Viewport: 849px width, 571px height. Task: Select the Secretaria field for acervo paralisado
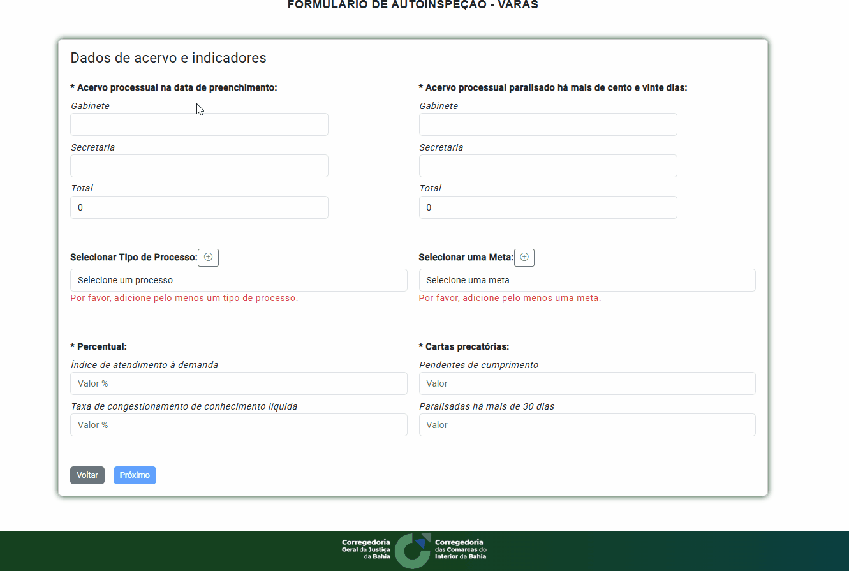click(x=548, y=166)
